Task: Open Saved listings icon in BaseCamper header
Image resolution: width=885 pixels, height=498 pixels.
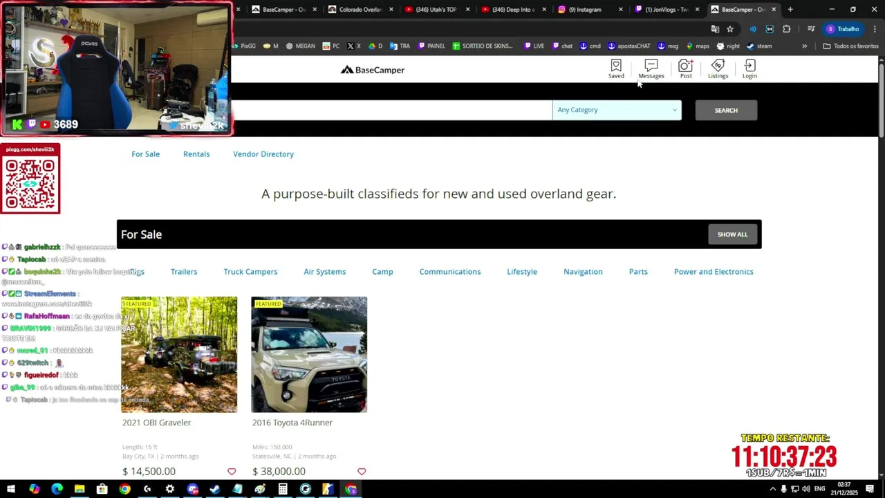Action: 616,68
